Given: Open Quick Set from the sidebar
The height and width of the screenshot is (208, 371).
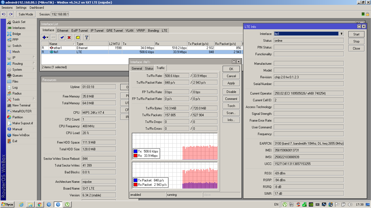Looking at the screenshot, I should (x=19, y=22).
